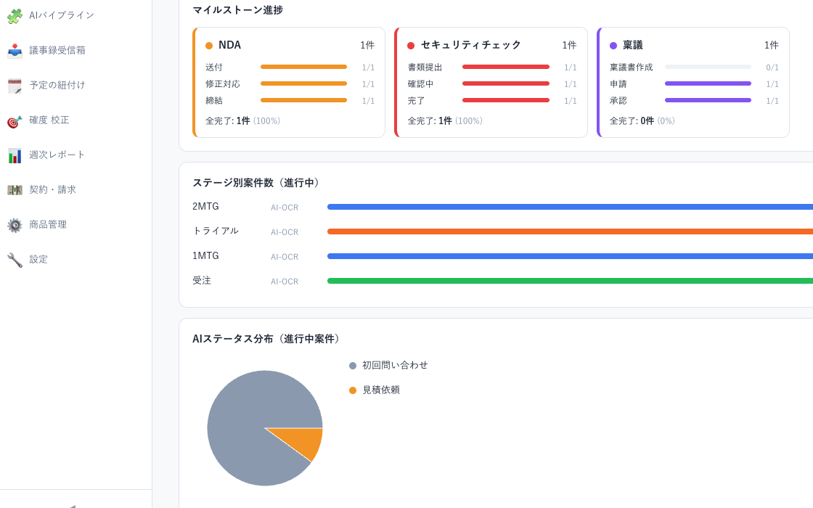The width and height of the screenshot is (813, 508).
Task: Click the 1/1 count for 承認
Action: point(772,101)
